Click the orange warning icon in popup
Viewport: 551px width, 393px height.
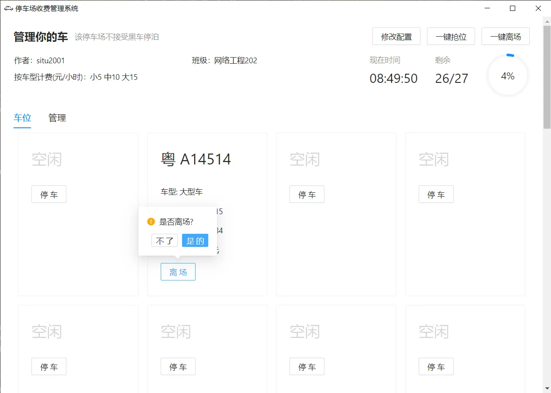pos(151,222)
